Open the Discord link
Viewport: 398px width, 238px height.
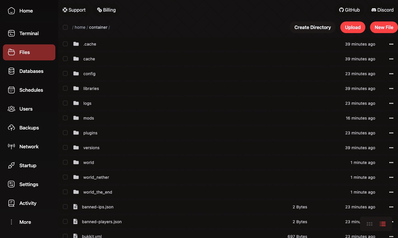pos(383,10)
